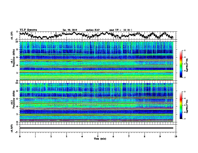This screenshot has width=198, height=153.
Task: Click the ch.3 flat black trace line
Action: (x=96, y=128)
